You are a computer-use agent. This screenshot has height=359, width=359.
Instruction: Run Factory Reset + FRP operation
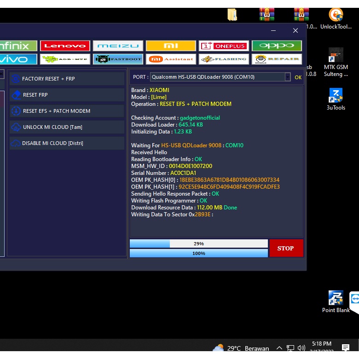click(x=67, y=79)
